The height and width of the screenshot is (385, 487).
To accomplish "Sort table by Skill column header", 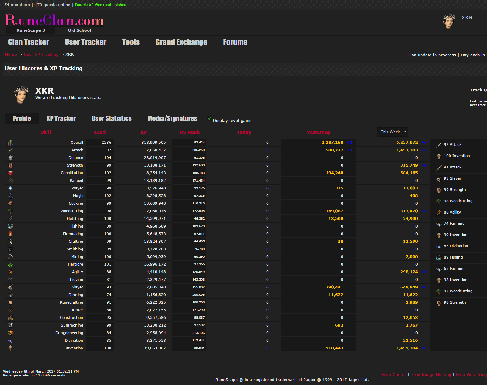I will pyautogui.click(x=46, y=132).
